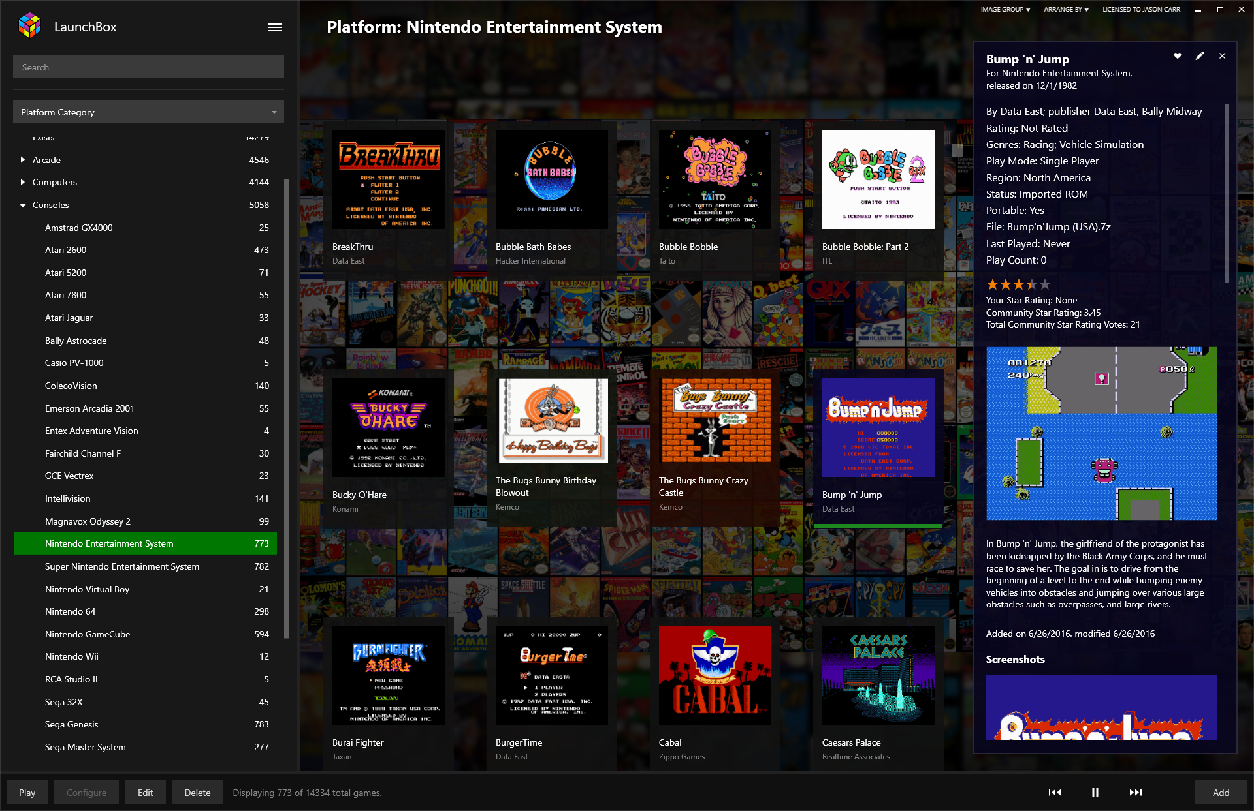Click the Delete button

point(197,793)
